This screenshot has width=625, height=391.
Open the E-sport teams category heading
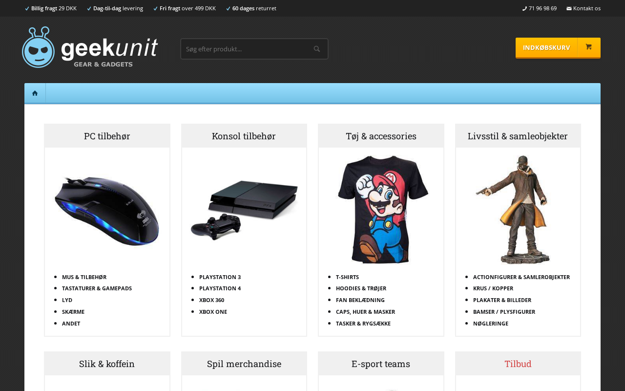click(x=381, y=364)
